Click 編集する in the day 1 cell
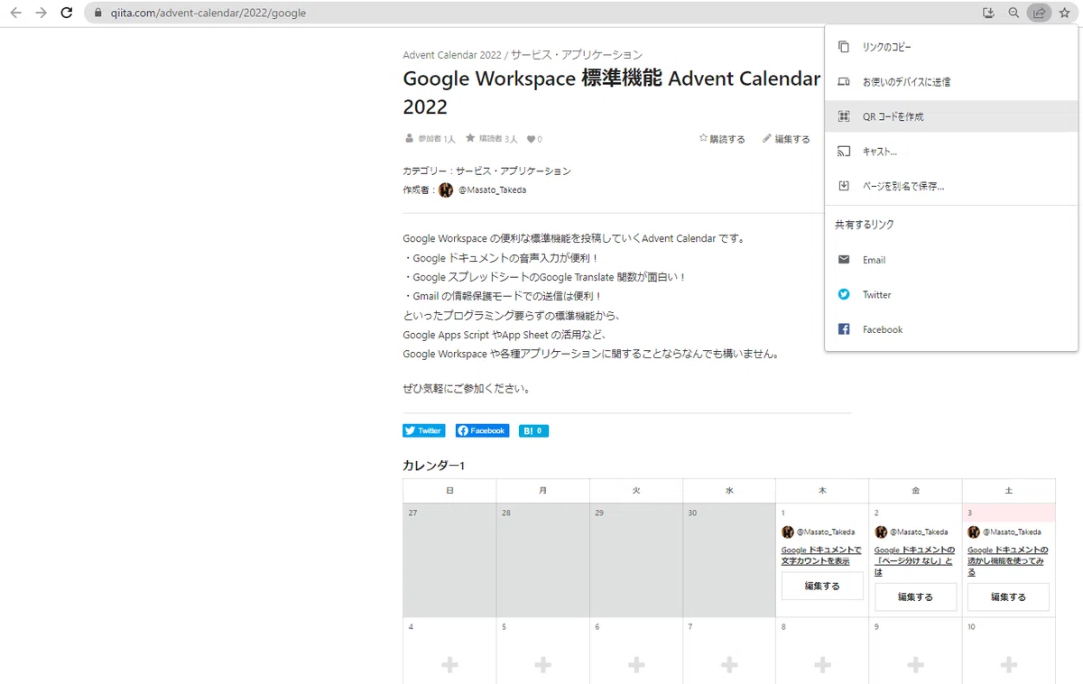The height and width of the screenshot is (684, 1083). 822,586
